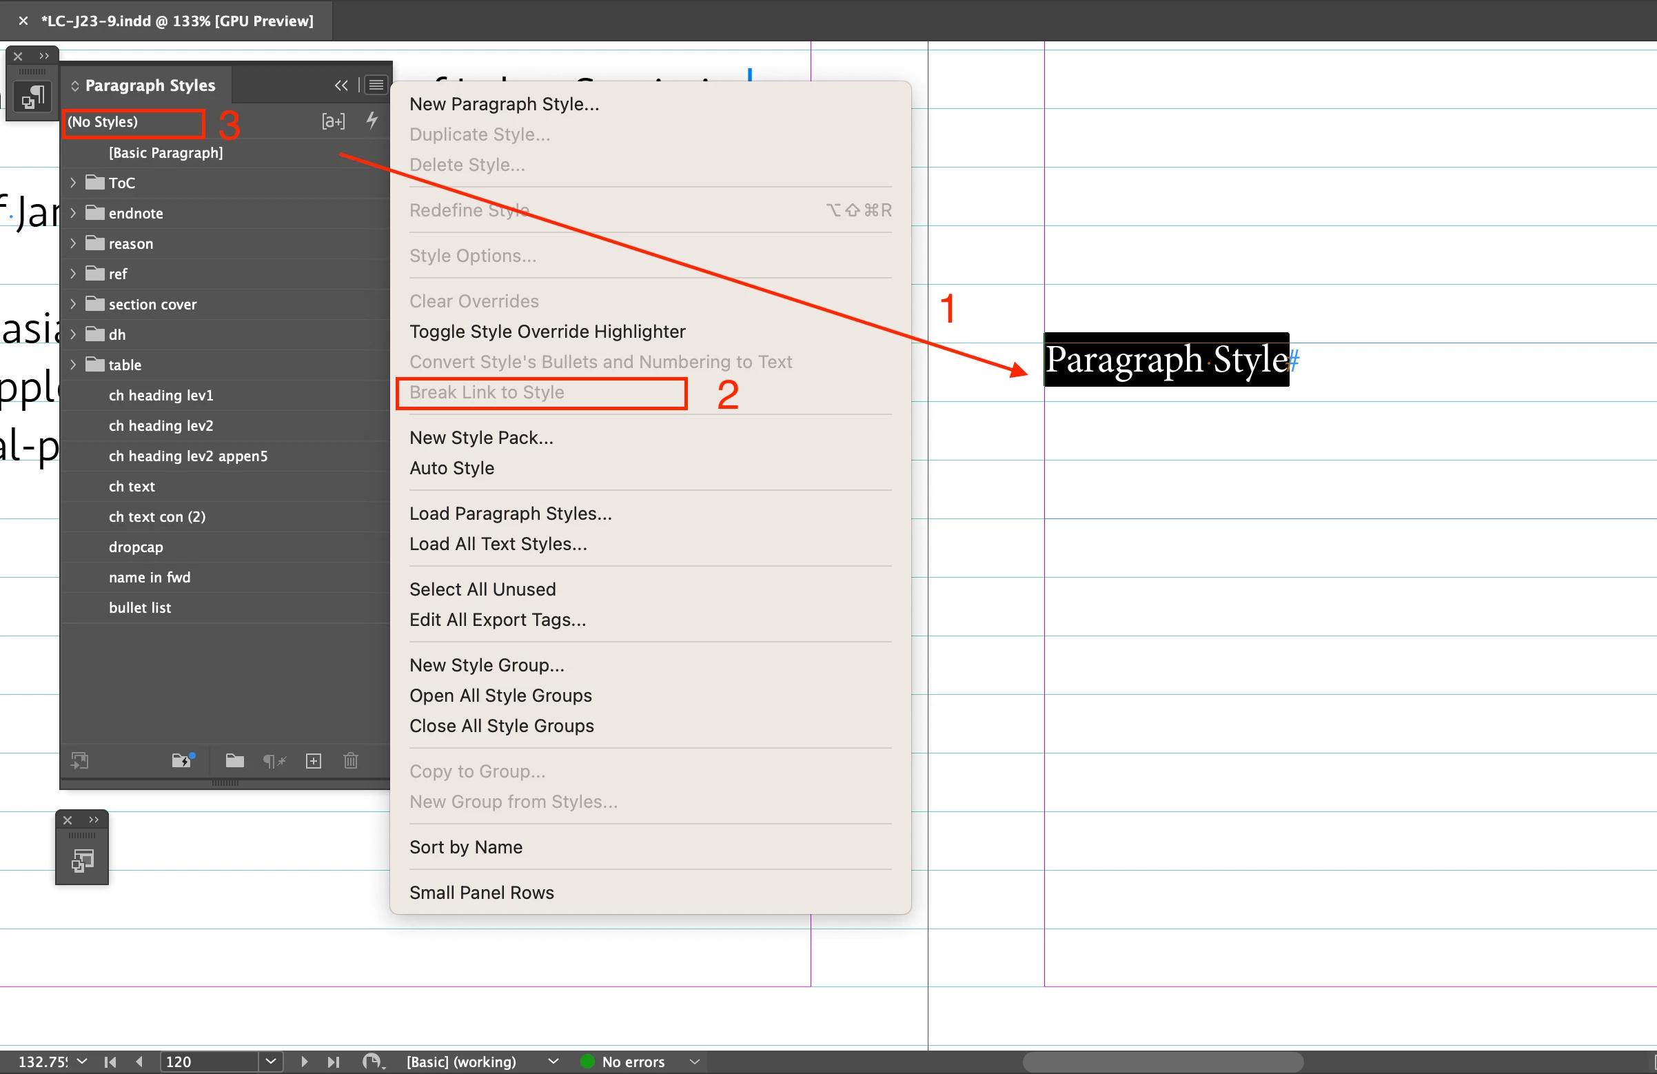Click the horizontal scrollbar thumb
This screenshot has width=1657, height=1074.
coord(1162,1062)
